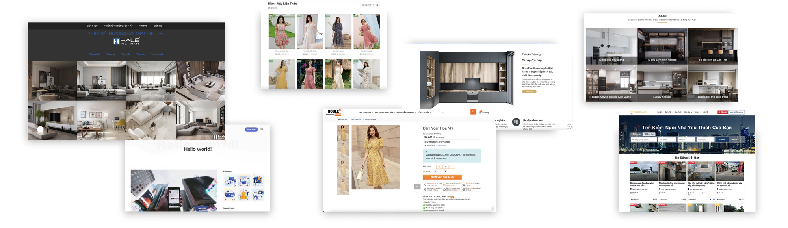Click the red Đăng tin button
This screenshot has width=788, height=228.
coord(722,112)
